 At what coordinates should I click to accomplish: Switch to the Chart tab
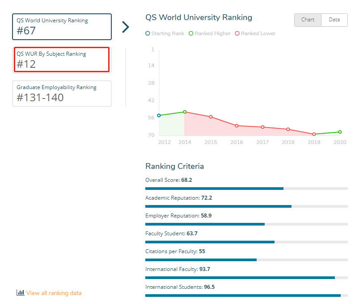(308, 20)
